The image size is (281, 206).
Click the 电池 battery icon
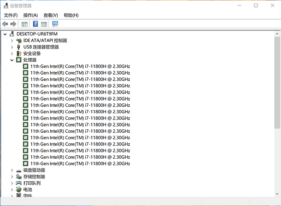tap(19, 190)
